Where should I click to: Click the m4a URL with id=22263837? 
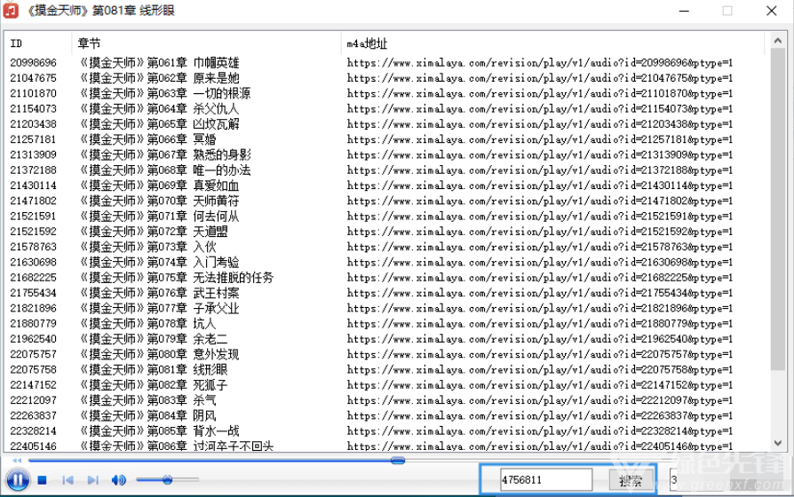[x=540, y=416]
